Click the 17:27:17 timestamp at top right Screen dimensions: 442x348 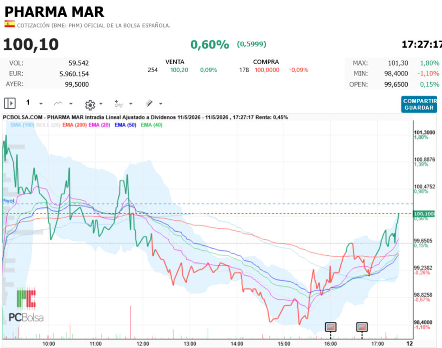[x=422, y=45]
